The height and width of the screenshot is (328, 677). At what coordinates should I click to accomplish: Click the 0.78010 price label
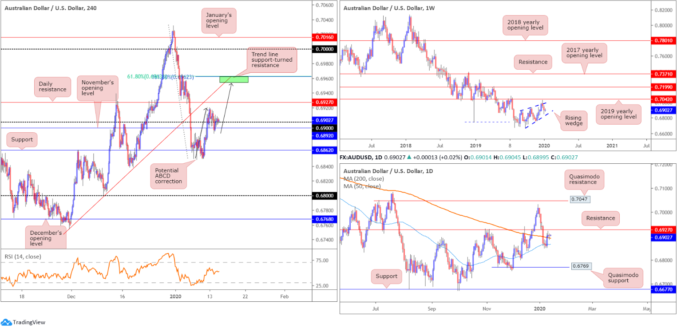(x=664, y=41)
